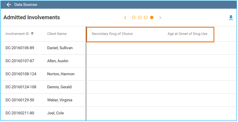Sort by Age at Onset of Drug Use
This screenshot has height=122, width=238.
[187, 34]
